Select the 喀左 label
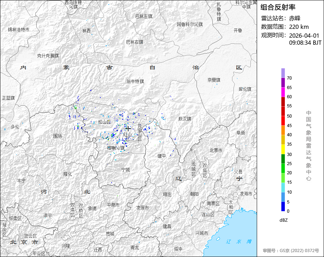This screenshot has width=324, height=257. click(167, 194)
